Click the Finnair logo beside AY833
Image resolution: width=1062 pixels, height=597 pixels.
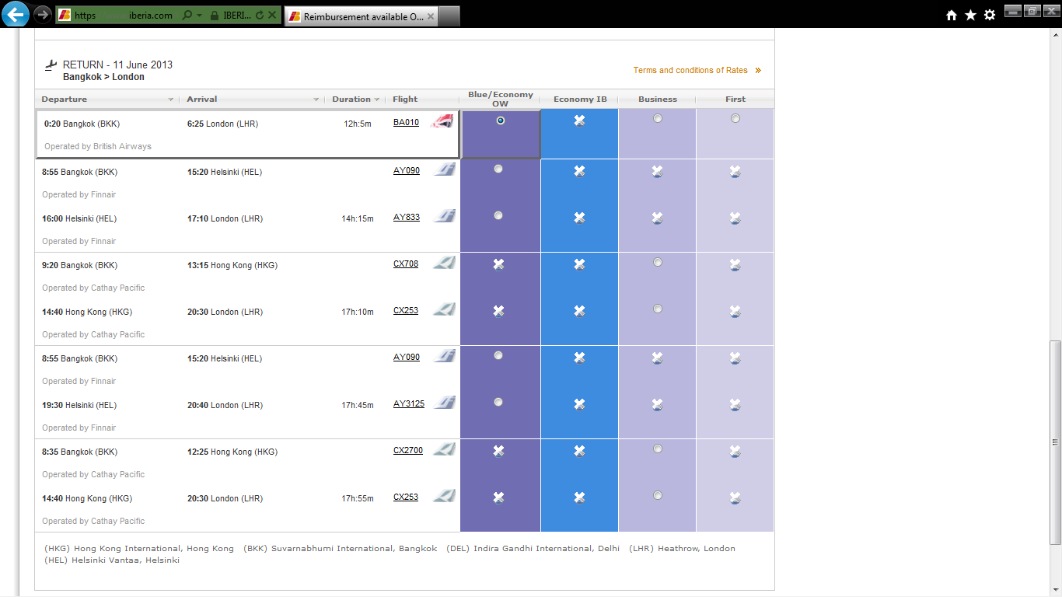tap(444, 216)
